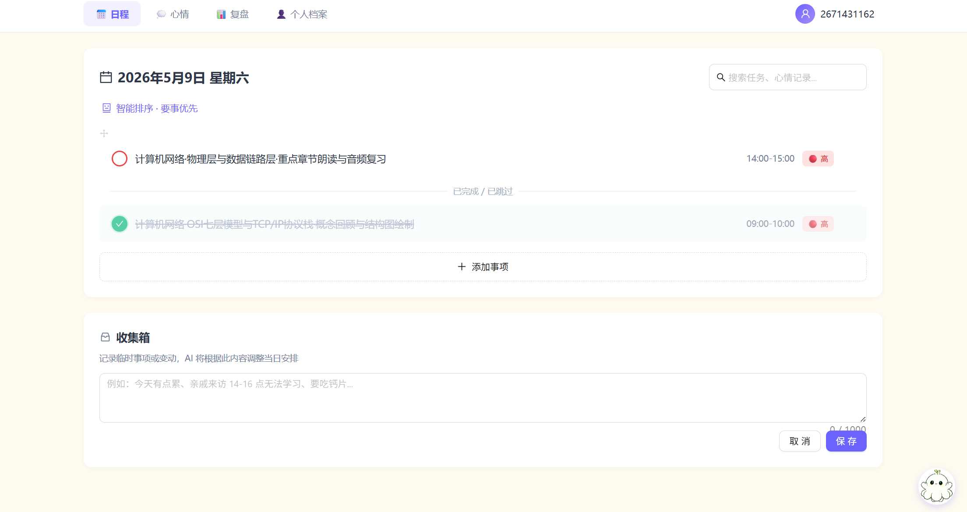Click the search magnifier icon
The width and height of the screenshot is (967, 512).
pyautogui.click(x=721, y=78)
